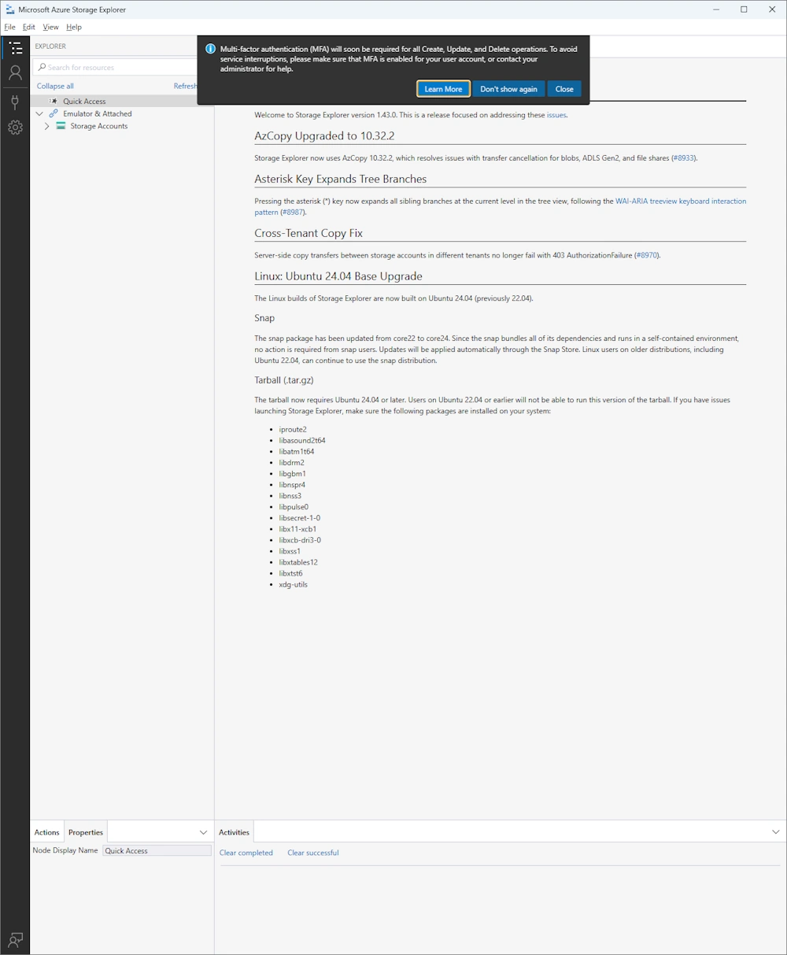Click the Quick Access star icon
The width and height of the screenshot is (787, 955).
coord(53,102)
